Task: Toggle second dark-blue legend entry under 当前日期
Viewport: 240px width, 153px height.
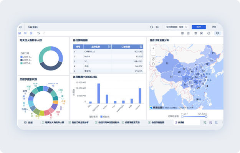Action: (26, 60)
